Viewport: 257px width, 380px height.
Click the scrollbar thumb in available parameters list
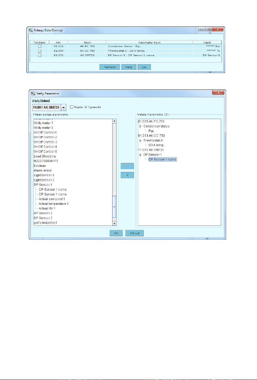pos(114,207)
